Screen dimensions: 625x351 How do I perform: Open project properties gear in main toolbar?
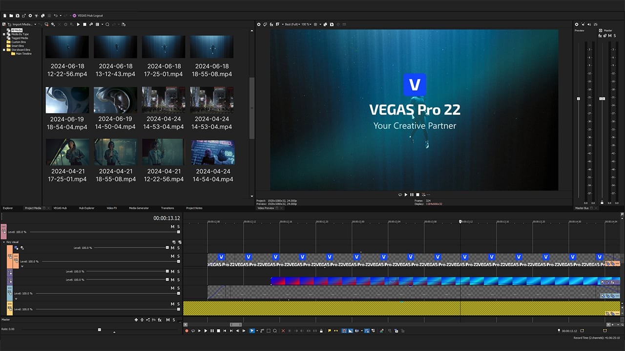click(30, 16)
